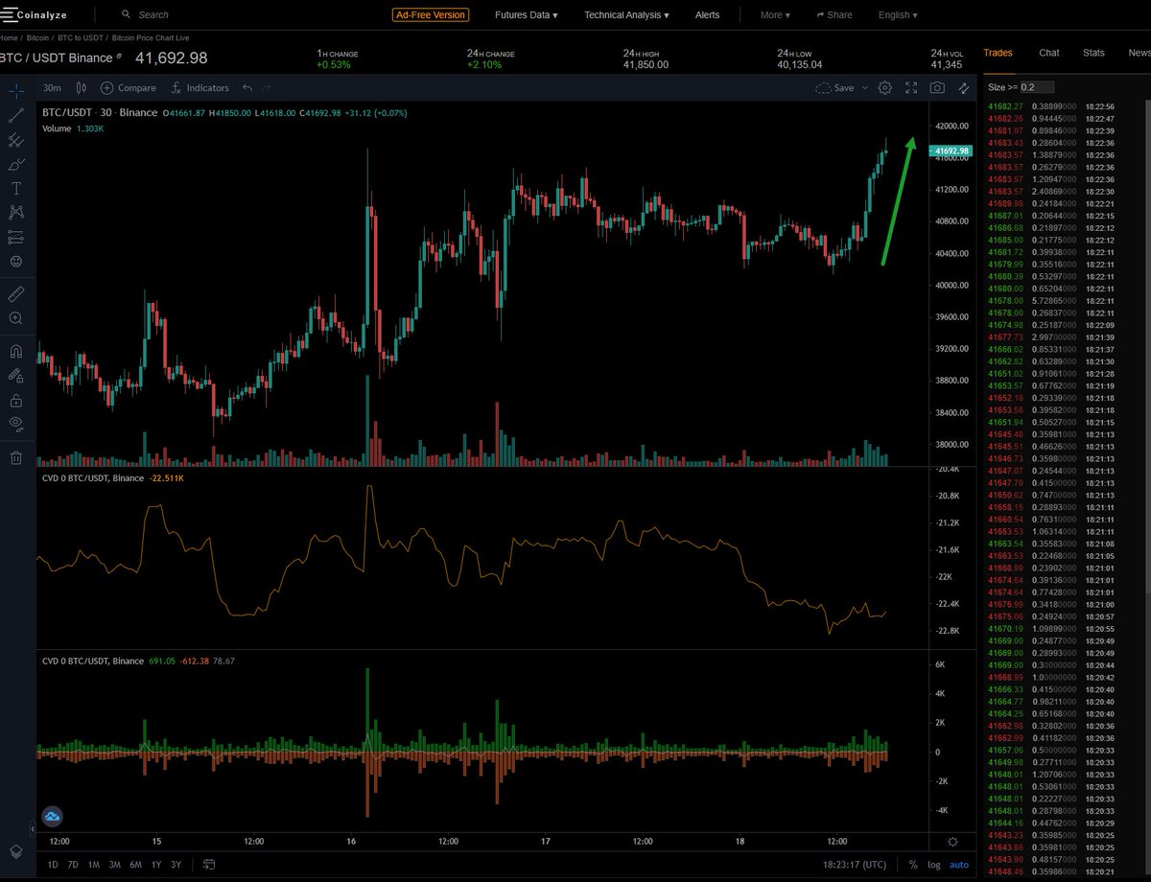Set chart range to 3M
The height and width of the screenshot is (882, 1151).
point(114,865)
